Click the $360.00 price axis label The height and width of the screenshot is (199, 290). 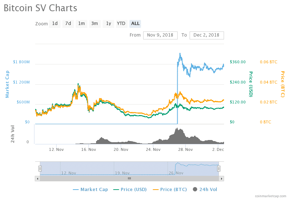238,62
